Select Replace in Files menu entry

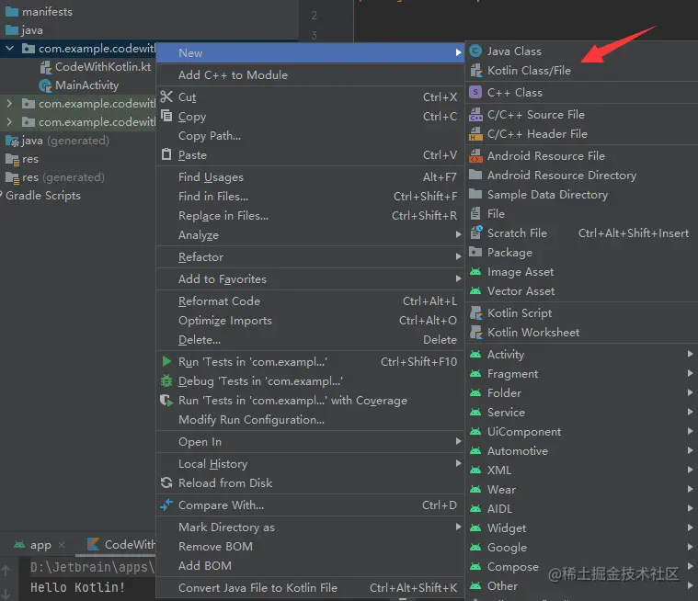pos(310,216)
